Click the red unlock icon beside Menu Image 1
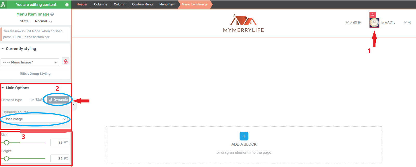 click(x=66, y=62)
